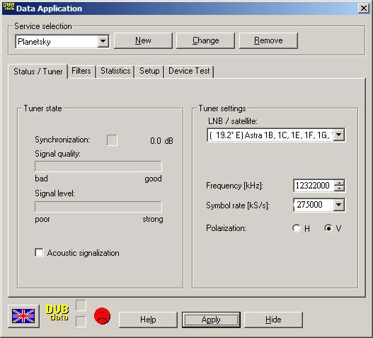Image resolution: width=373 pixels, height=338 pixels.
Task: Click the Apply button
Action: point(211,320)
